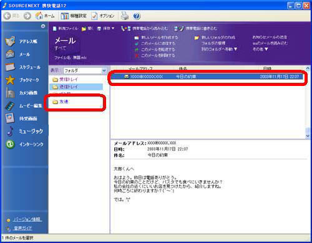Click the Forward arrow icon in toolbar

tap(27, 16)
